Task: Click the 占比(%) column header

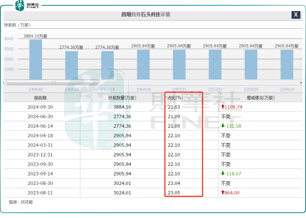Action: pos(176,98)
